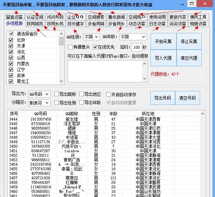
Task: Expand the 导出为 QQ号码 dropdown
Action: (39, 94)
